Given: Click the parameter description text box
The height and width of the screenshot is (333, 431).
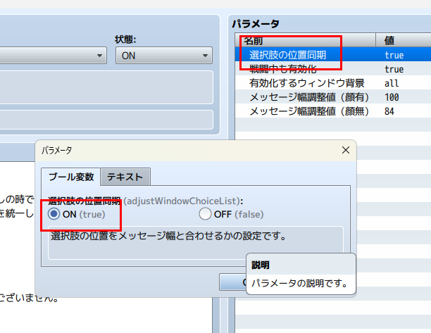Looking at the screenshot, I should pyautogui.click(x=195, y=239).
